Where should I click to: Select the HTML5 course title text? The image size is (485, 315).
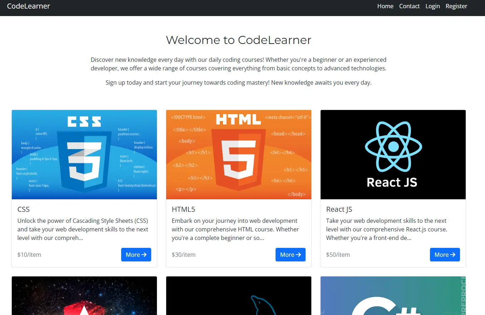coord(183,209)
